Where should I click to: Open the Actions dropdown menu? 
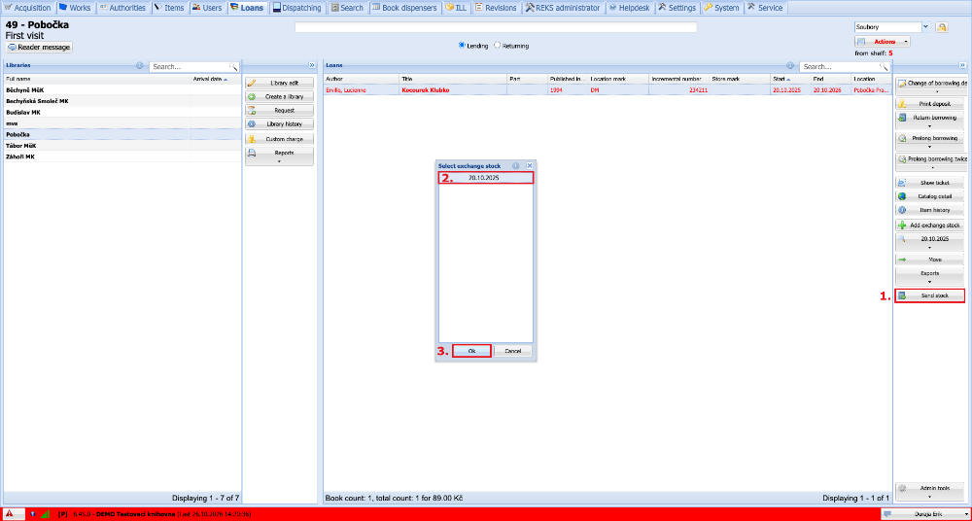(884, 42)
